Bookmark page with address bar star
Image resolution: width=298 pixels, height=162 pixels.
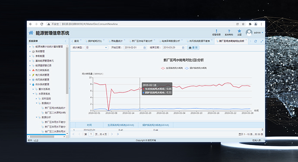pos(243,24)
